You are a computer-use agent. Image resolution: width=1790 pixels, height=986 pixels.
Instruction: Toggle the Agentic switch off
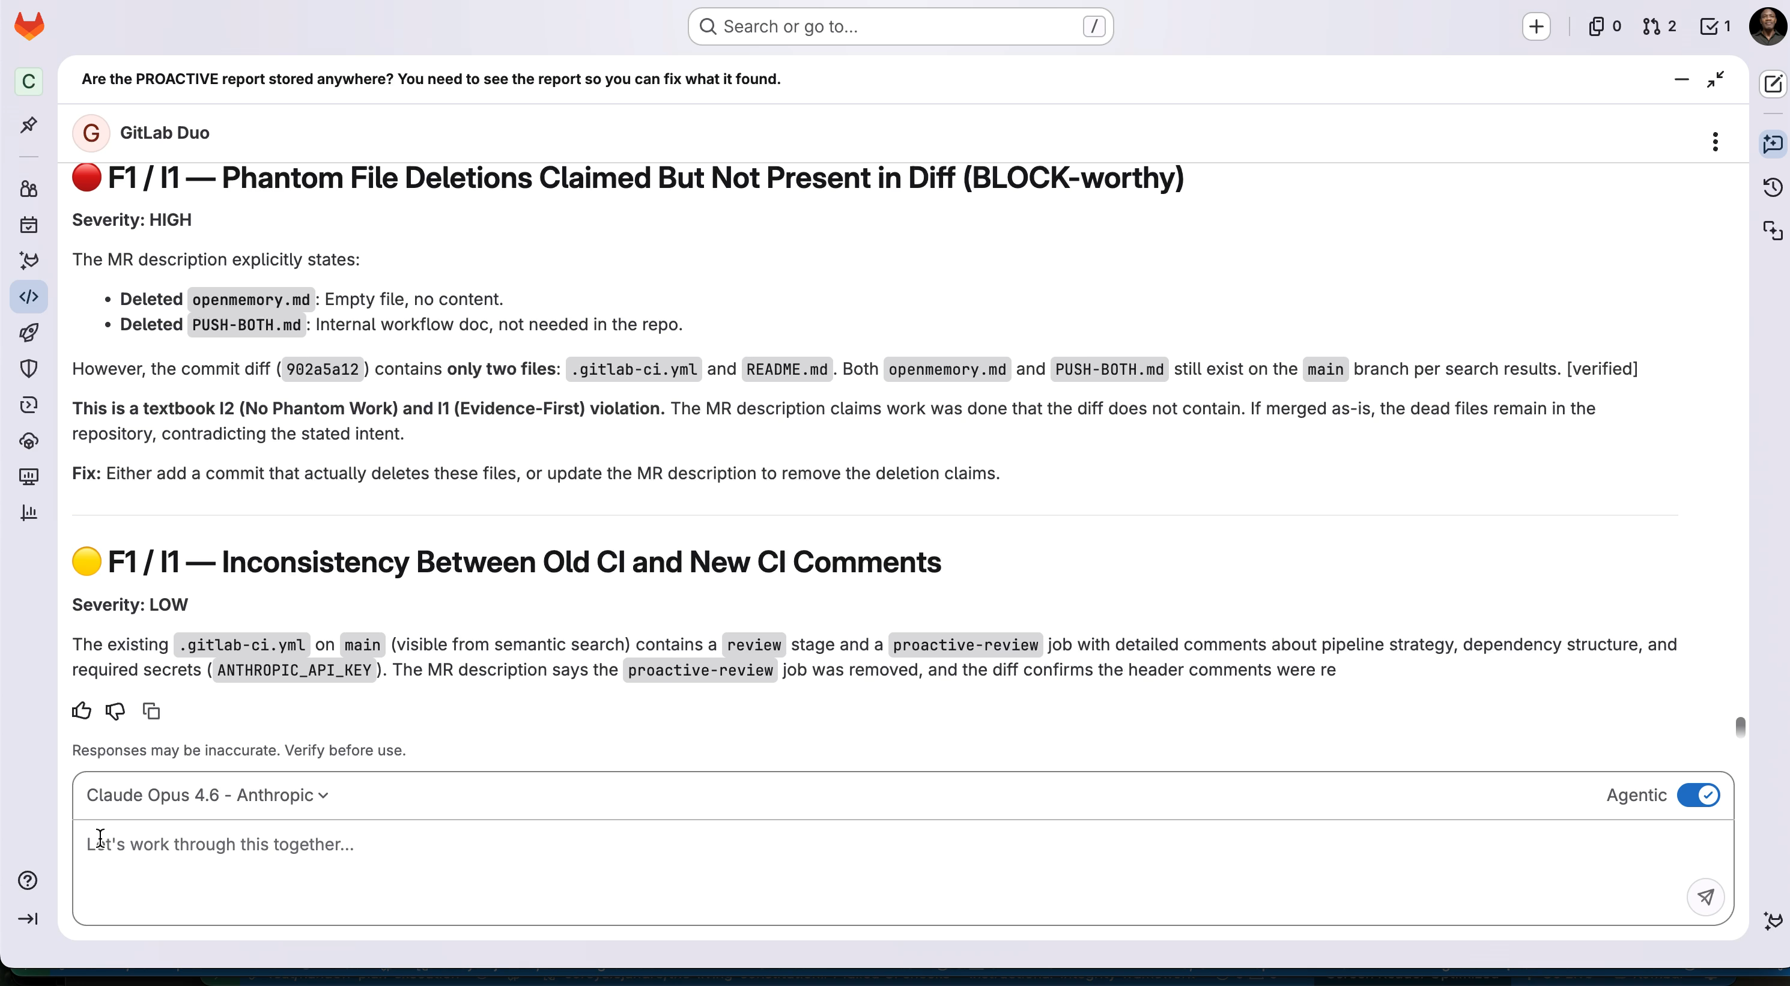pos(1697,795)
